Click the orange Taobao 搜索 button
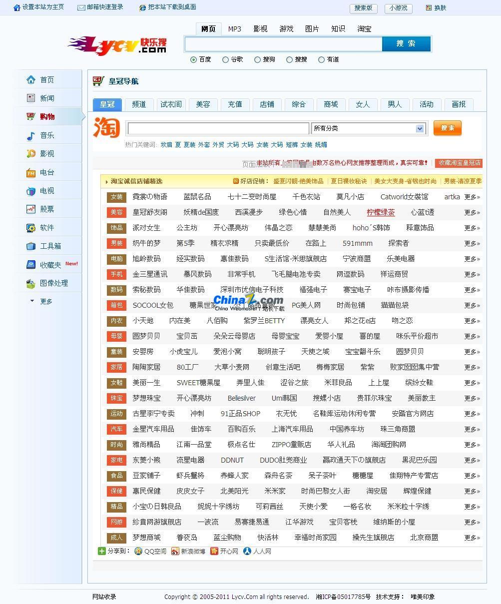 (x=448, y=128)
